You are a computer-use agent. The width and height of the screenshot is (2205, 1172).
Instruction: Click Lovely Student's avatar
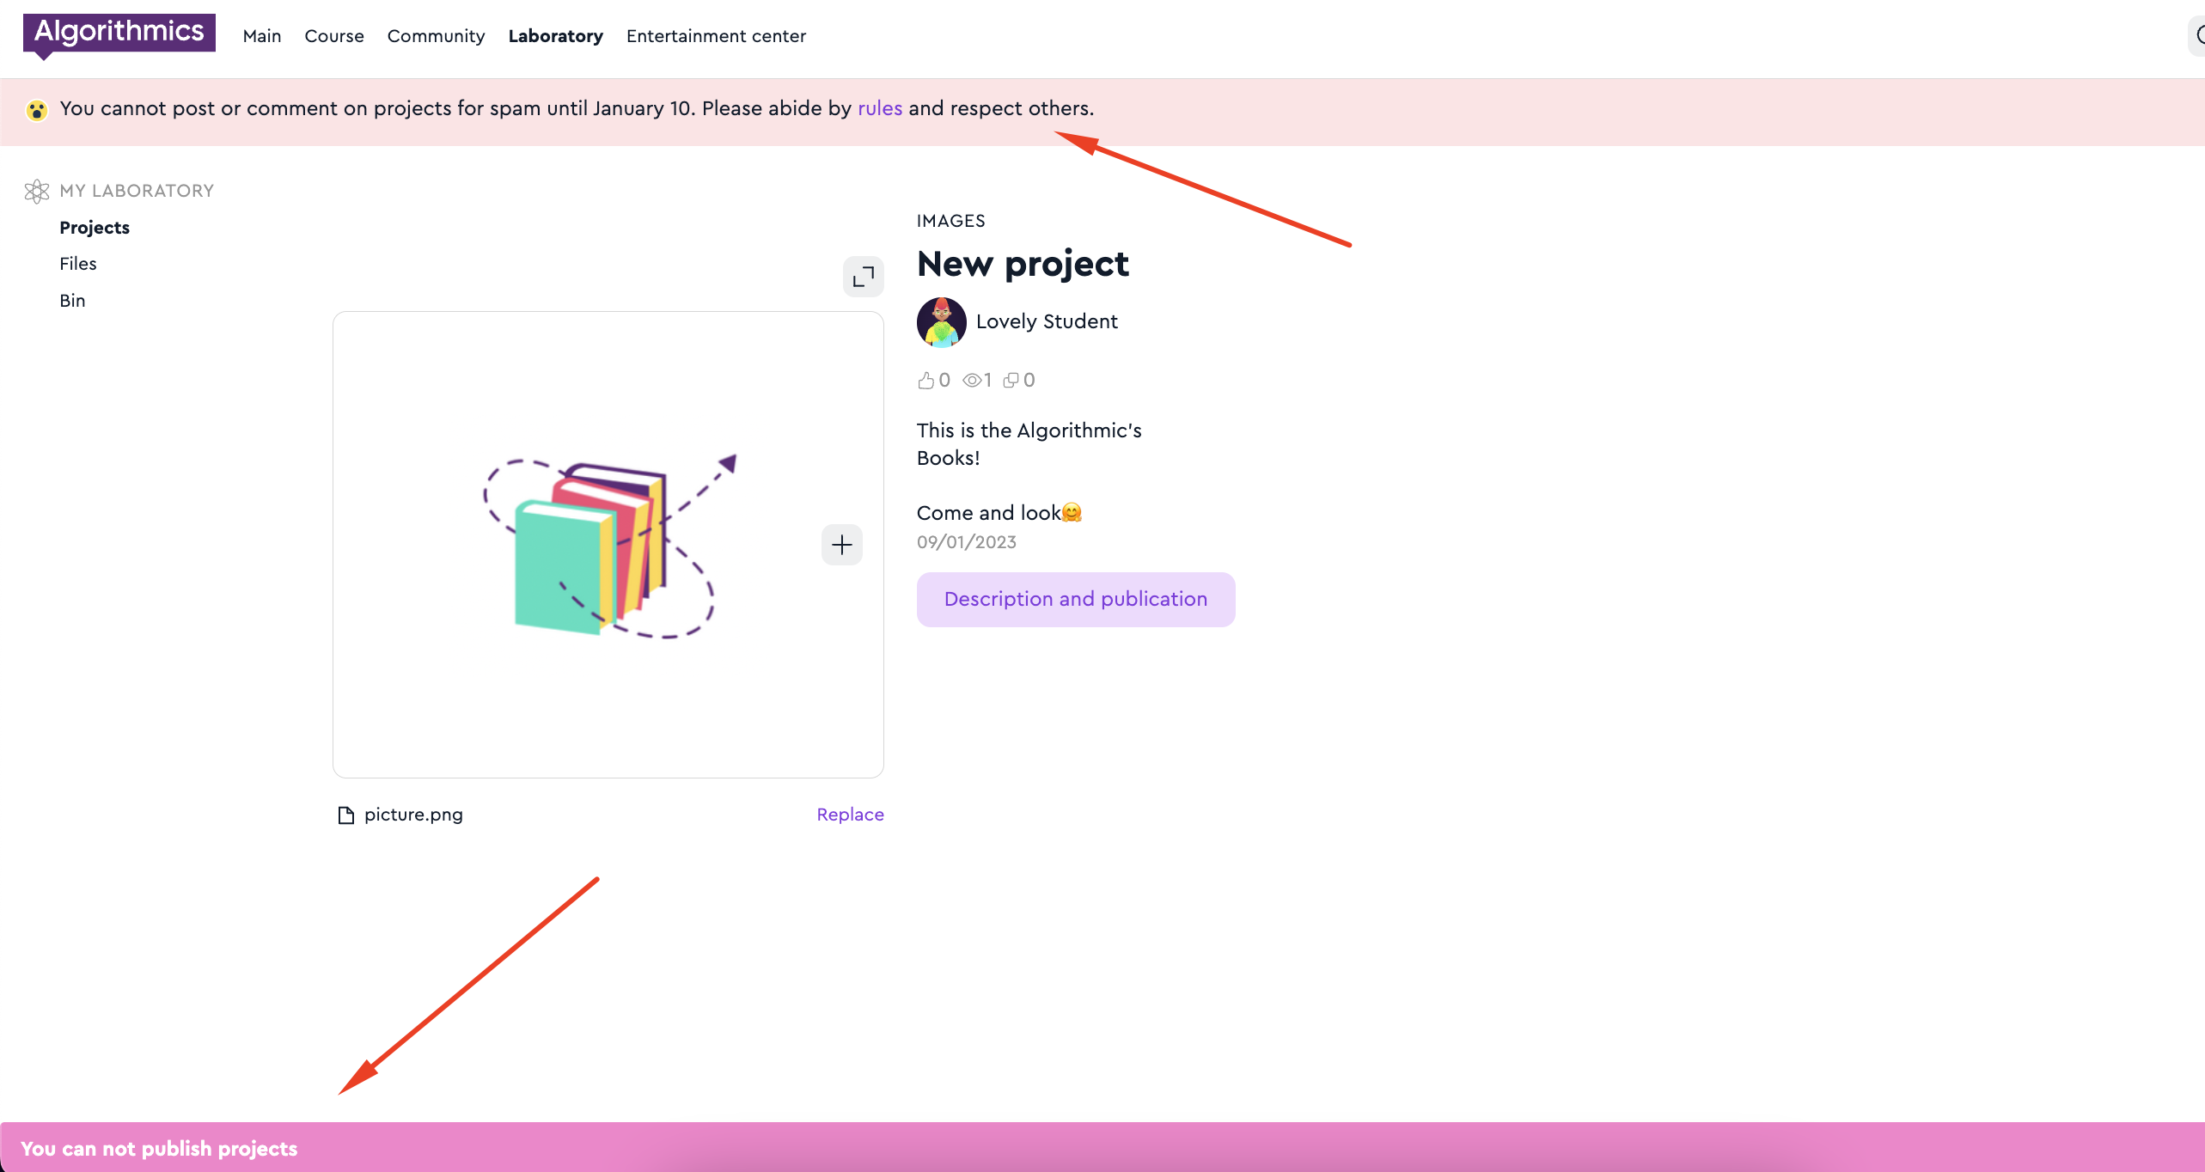pos(941,322)
